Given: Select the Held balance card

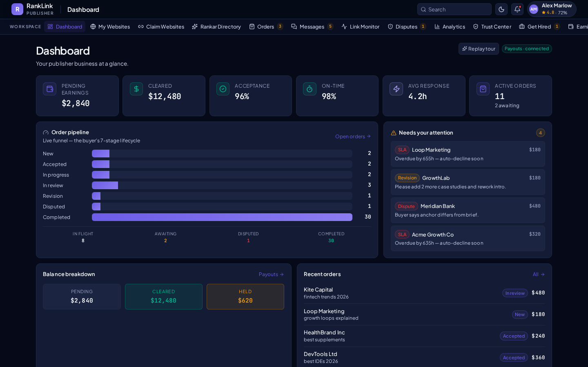Looking at the screenshot, I should click(245, 296).
